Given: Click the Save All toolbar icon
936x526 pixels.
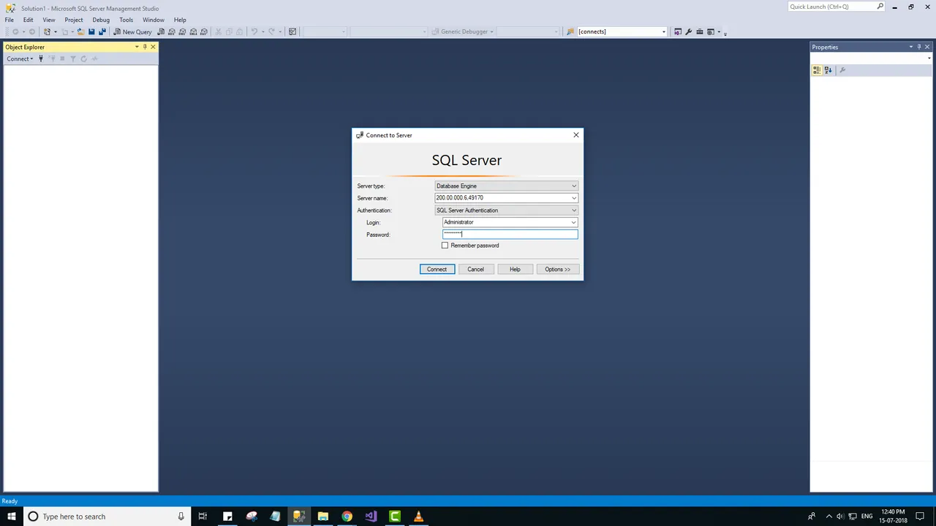Looking at the screenshot, I should point(102,31).
